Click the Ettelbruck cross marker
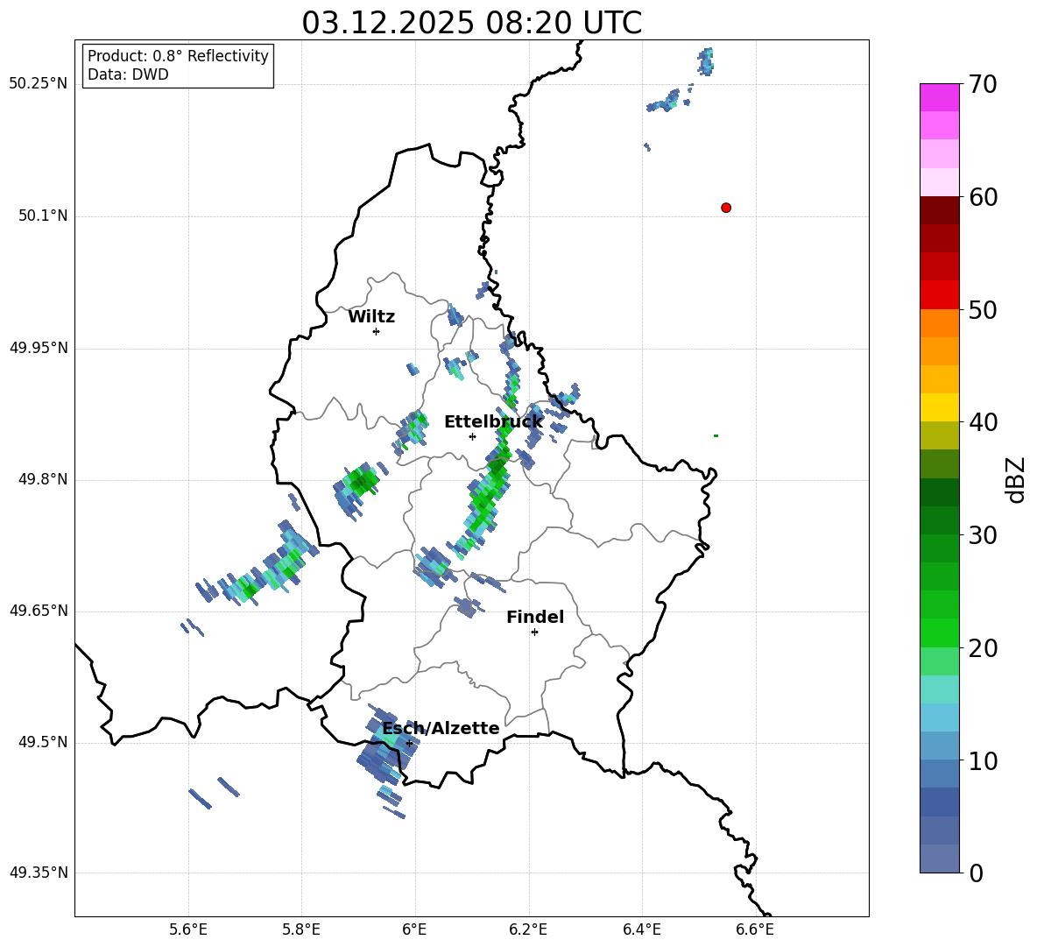 coord(472,436)
